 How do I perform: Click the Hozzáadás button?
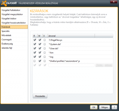40,96
